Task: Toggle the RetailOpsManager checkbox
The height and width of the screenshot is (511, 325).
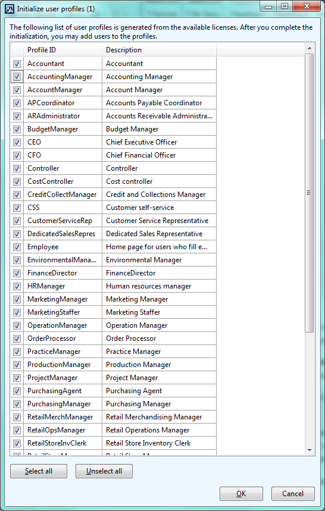Action: pos(17,430)
